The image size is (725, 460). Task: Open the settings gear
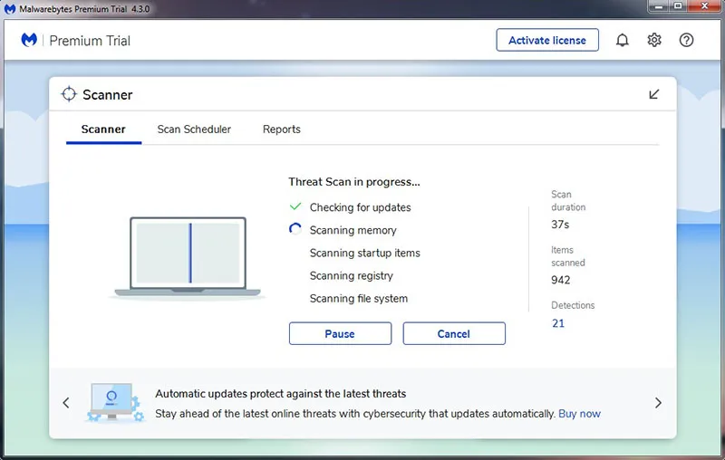pyautogui.click(x=654, y=40)
